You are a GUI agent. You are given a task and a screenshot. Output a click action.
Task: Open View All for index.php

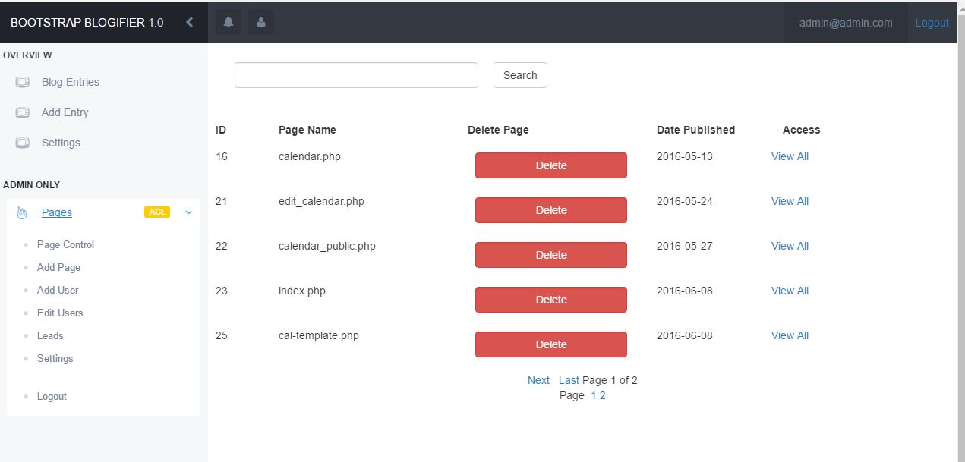click(790, 291)
